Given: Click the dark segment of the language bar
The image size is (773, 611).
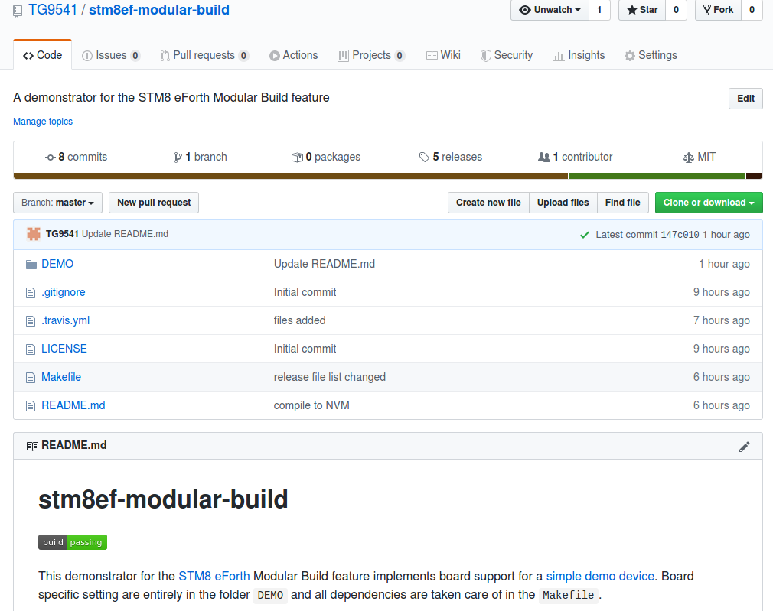Looking at the screenshot, I should pos(755,176).
